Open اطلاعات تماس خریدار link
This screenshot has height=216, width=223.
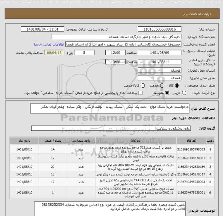point(49,45)
